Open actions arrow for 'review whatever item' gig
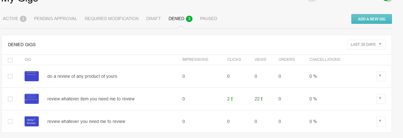This screenshot has height=138, width=403. click(x=381, y=99)
